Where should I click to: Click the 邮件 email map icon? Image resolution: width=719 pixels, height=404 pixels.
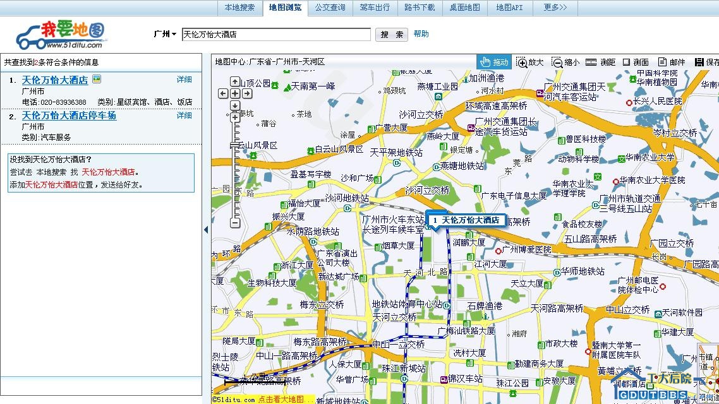pyautogui.click(x=671, y=62)
